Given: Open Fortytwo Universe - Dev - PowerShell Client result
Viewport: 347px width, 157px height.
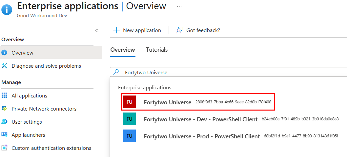Looking at the screenshot, I should pos(200,119).
